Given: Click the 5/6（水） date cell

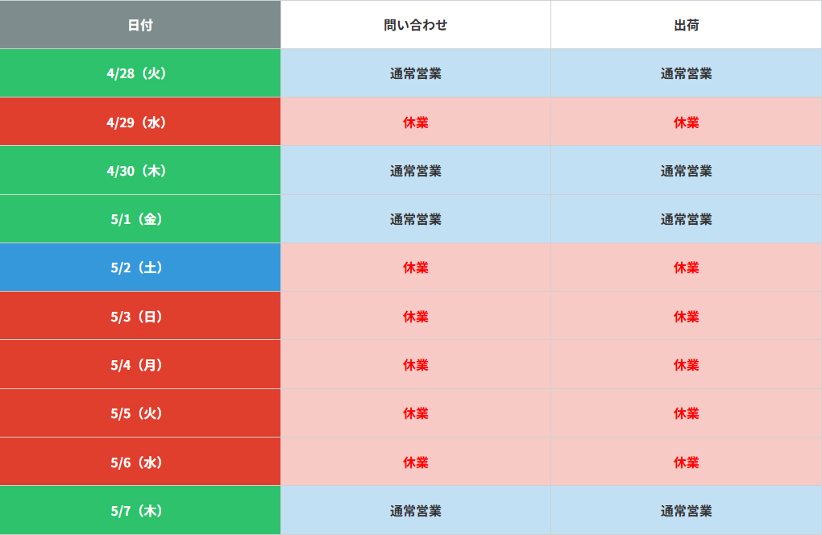Looking at the screenshot, I should click(x=140, y=462).
